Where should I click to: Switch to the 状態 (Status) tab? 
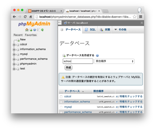(105, 29)
